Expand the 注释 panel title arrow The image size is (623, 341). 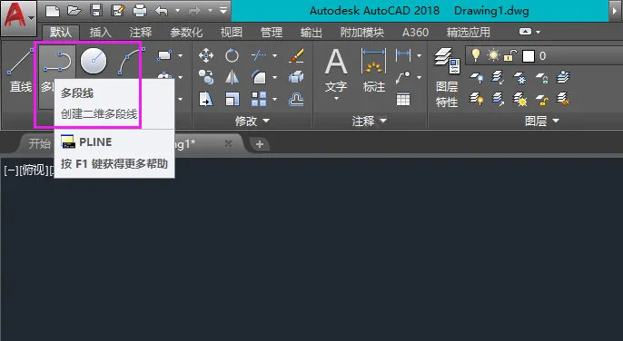(383, 121)
